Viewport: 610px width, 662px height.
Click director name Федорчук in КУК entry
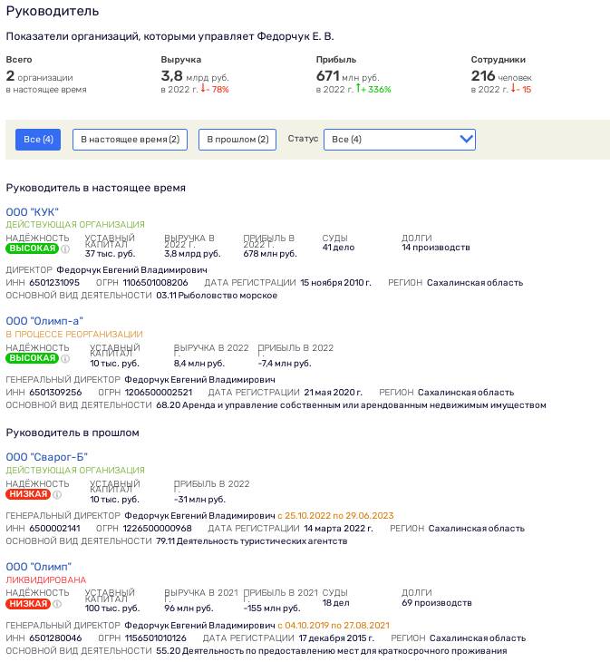point(131,270)
